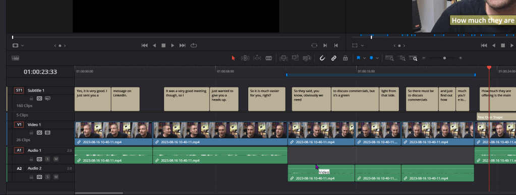The height and width of the screenshot is (195, 516).
Task: Click the Overwrite Clip toolbar icon
Action: point(295,58)
